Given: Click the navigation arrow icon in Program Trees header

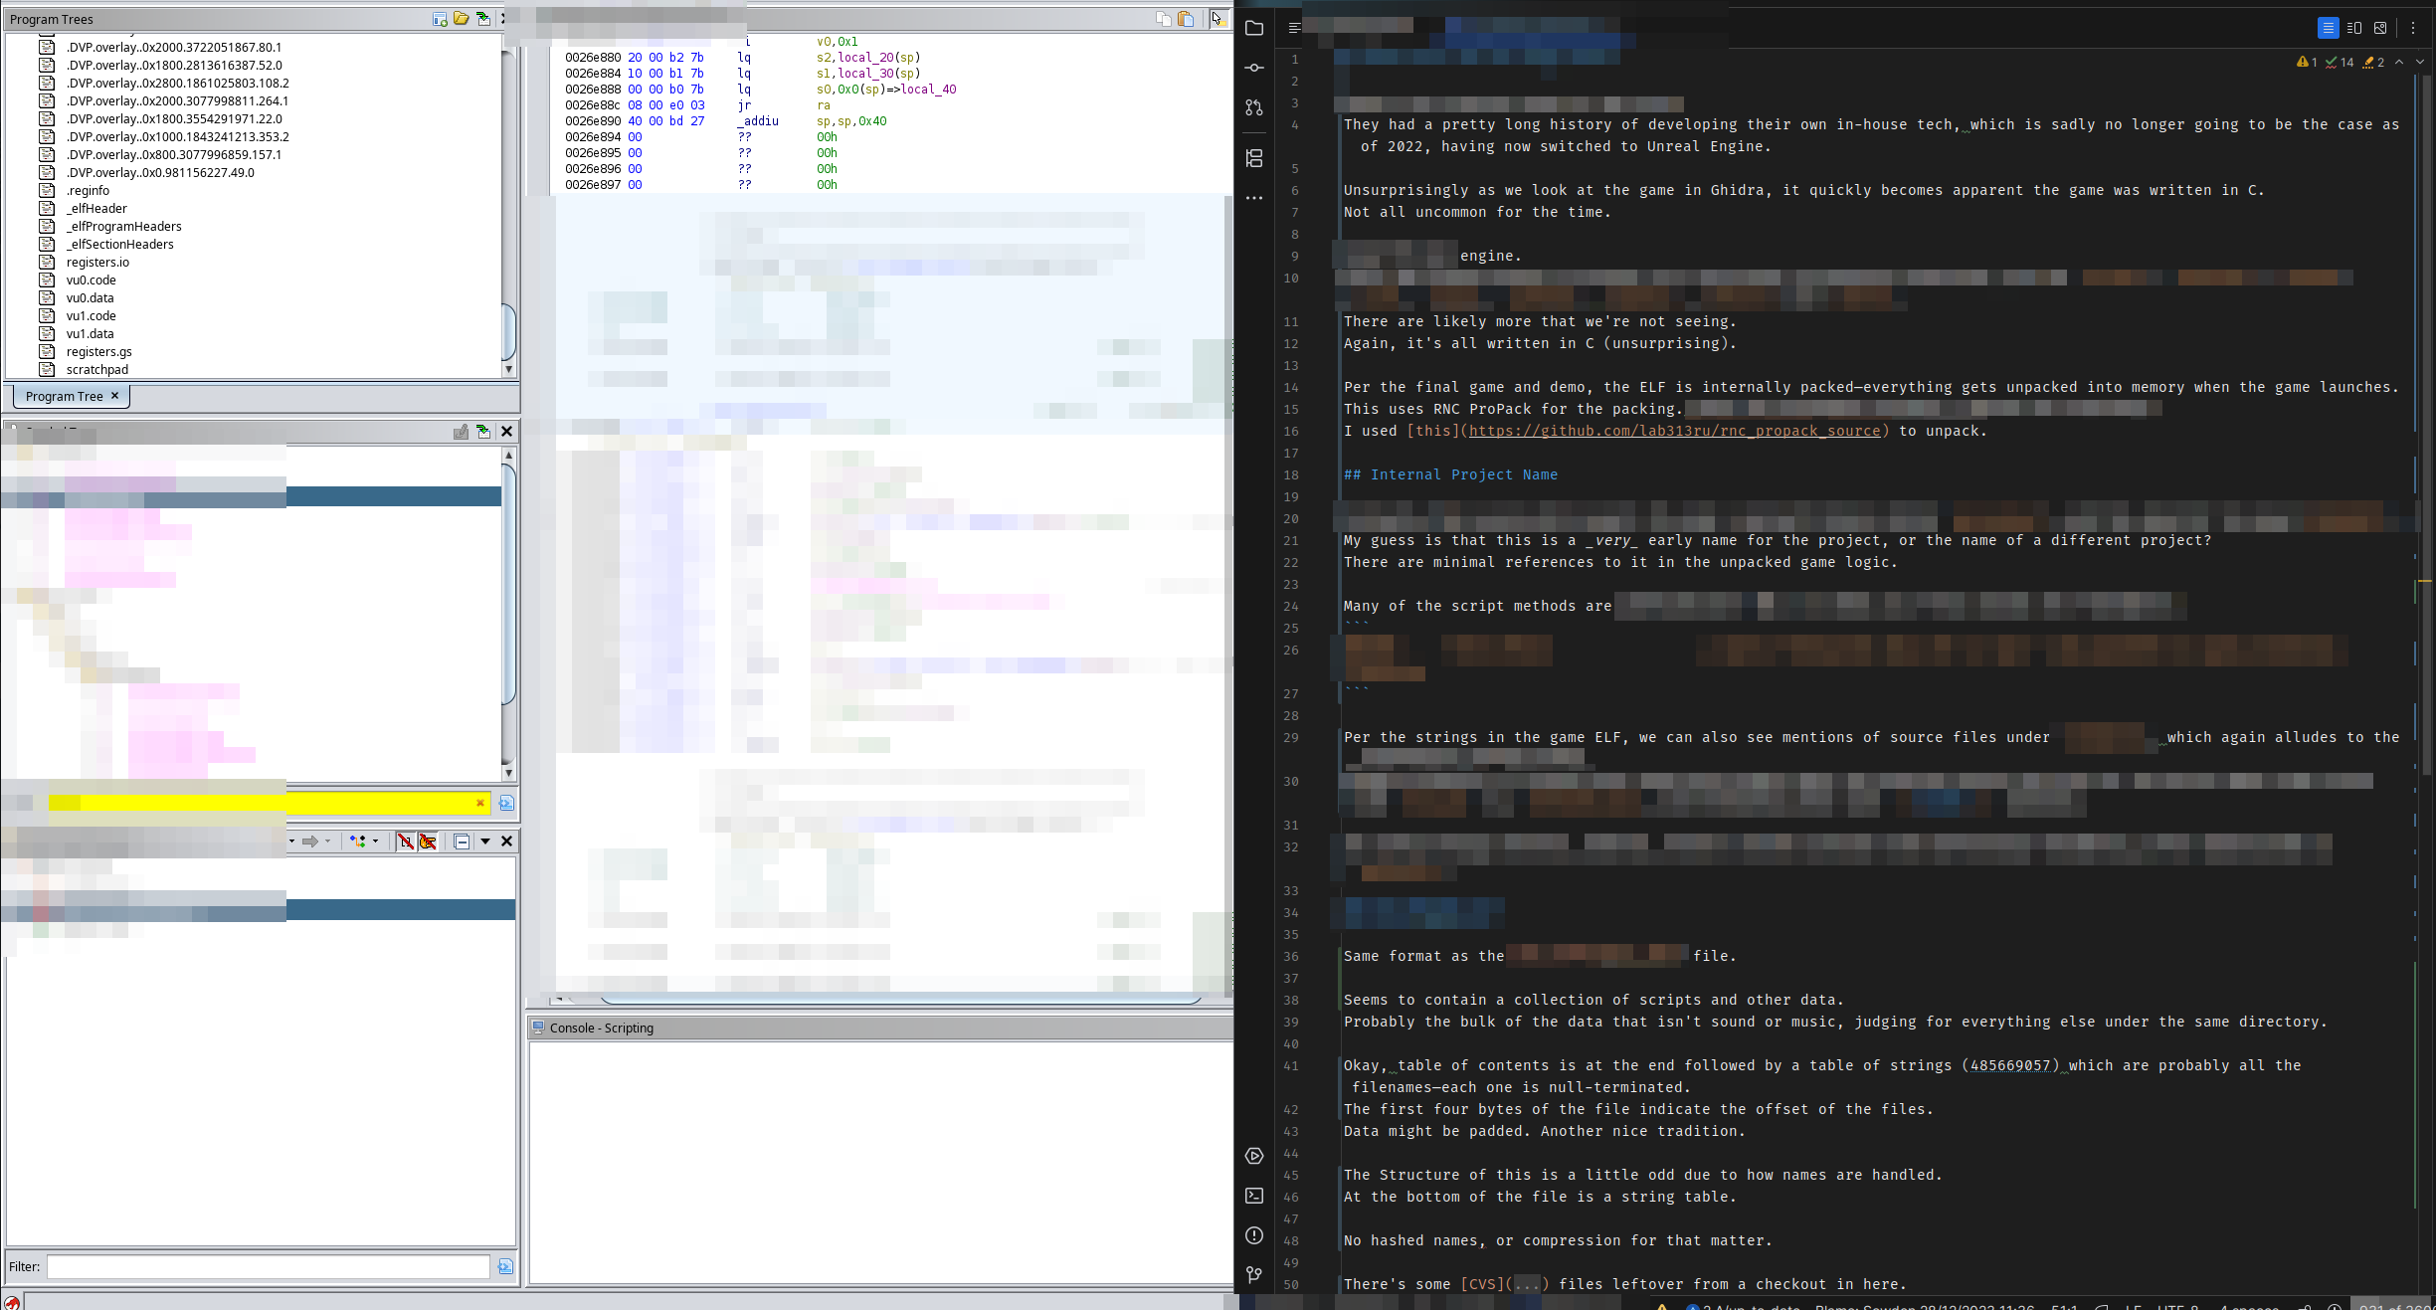Looking at the screenshot, I should coord(483,19).
